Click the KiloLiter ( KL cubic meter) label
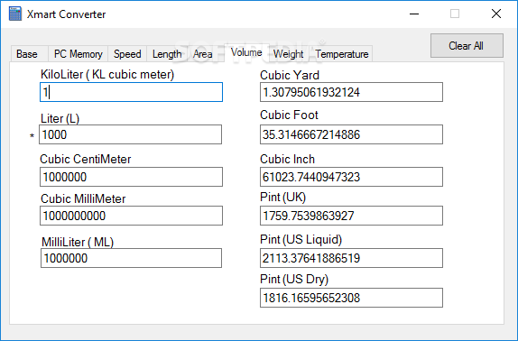 [107, 75]
